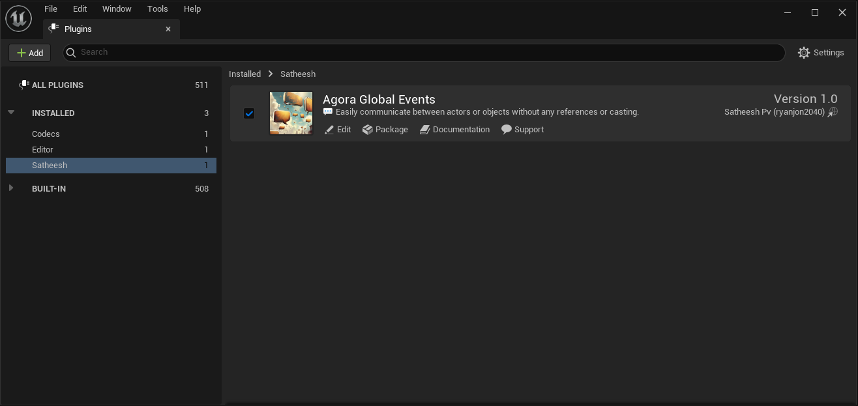The image size is (858, 406).
Task: Open the Satheesh Pv author link
Action: click(774, 112)
